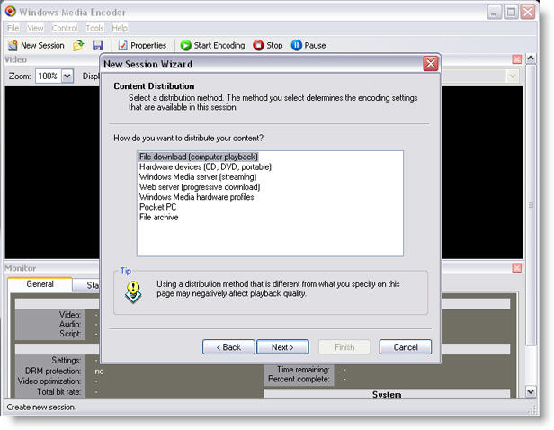This screenshot has height=430, width=554.
Task: Click the Pause encoding button
Action: click(x=308, y=45)
